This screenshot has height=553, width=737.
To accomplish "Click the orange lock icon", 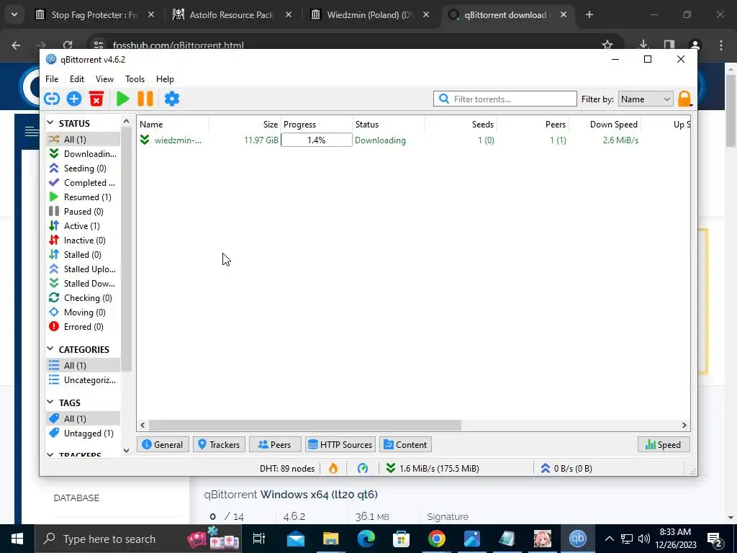I will click(684, 99).
